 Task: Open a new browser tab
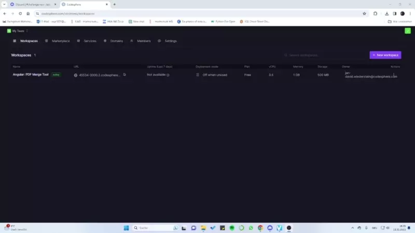pos(114,5)
